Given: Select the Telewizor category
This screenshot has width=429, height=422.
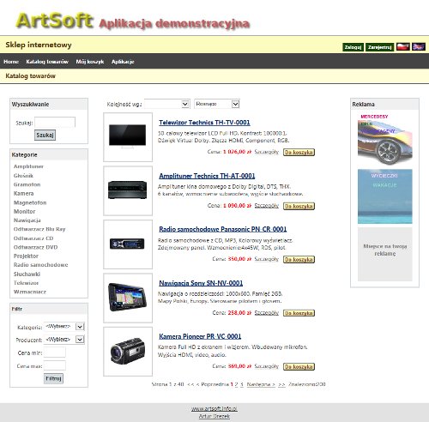Looking at the screenshot, I should click(26, 283).
